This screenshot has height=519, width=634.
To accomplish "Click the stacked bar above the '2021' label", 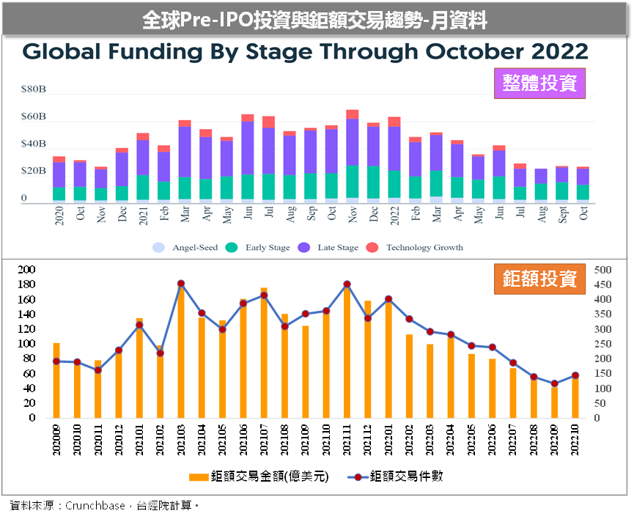I will point(143,168).
